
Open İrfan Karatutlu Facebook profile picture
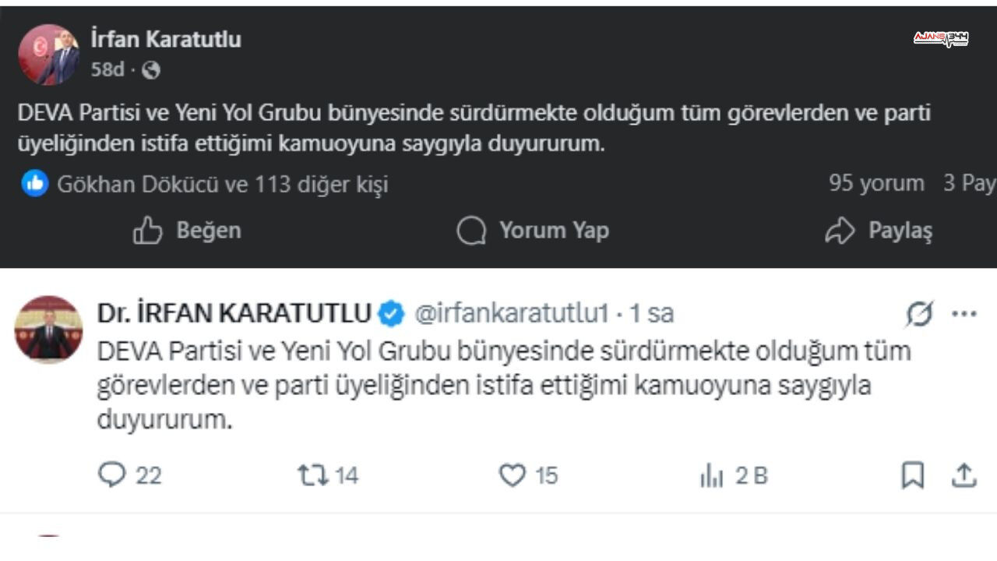point(48,55)
